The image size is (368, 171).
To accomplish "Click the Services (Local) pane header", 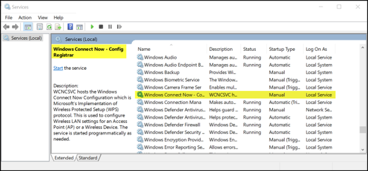I will coord(81,39).
